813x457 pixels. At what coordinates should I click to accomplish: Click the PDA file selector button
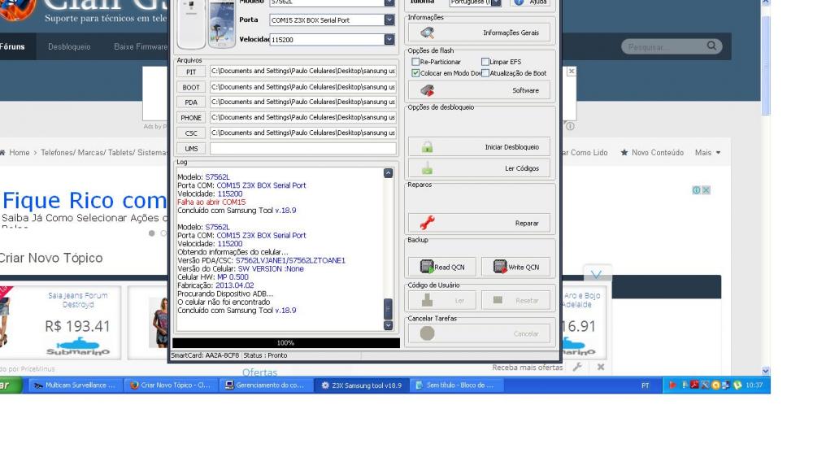[191, 102]
